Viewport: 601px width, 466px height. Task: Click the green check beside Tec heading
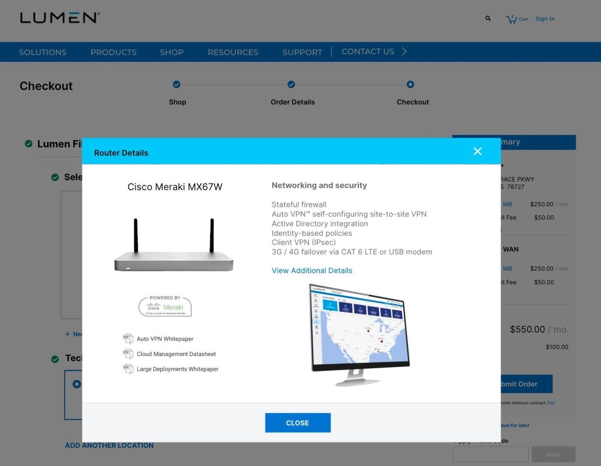click(55, 359)
